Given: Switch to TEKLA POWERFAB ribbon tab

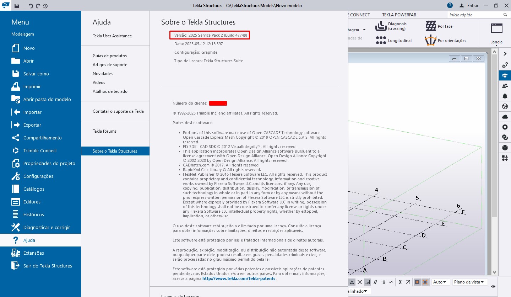Looking at the screenshot, I should click(x=399, y=15).
